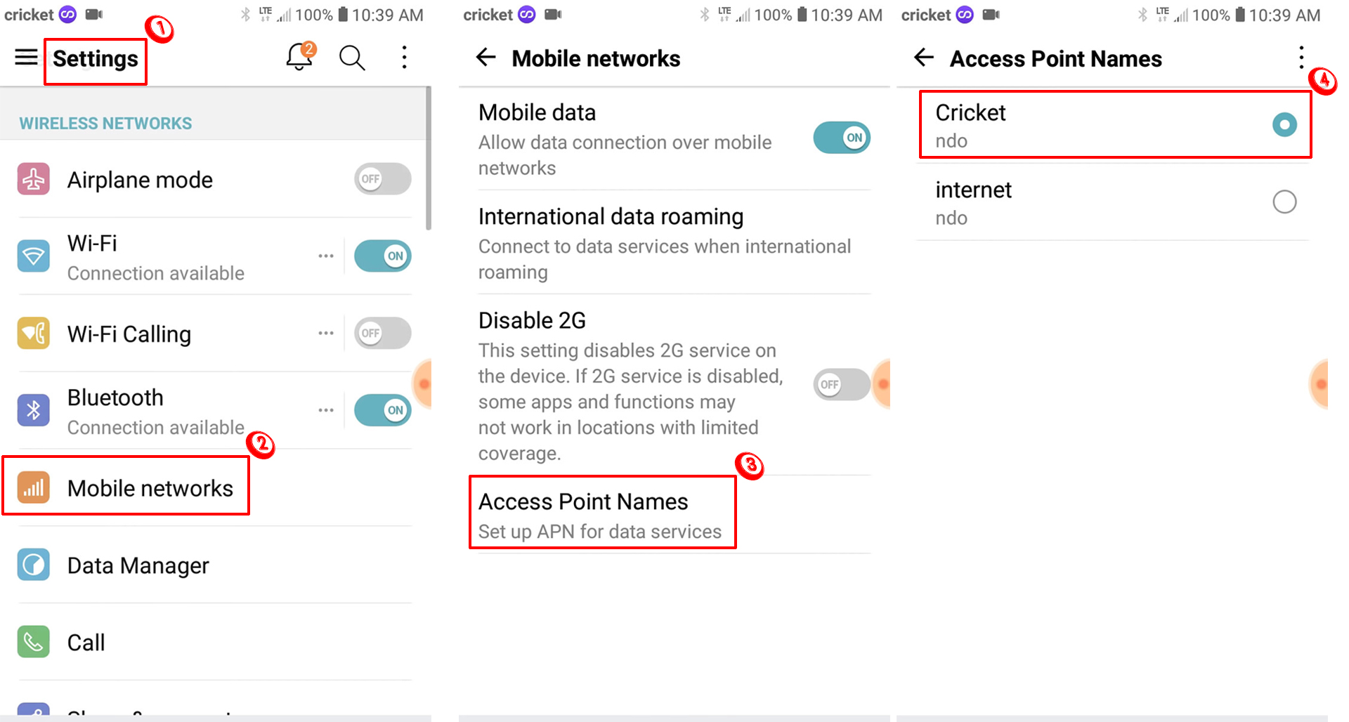The image size is (1349, 722).
Task: Select the Call settings icon
Action: tap(33, 641)
